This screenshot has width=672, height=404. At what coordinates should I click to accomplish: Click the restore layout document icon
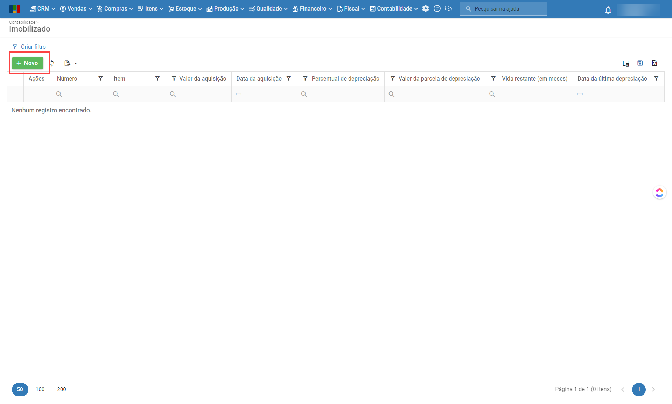pyautogui.click(x=654, y=63)
